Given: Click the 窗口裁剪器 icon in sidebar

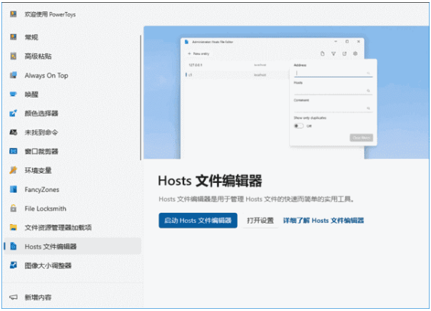Looking at the screenshot, I should pyautogui.click(x=13, y=152).
